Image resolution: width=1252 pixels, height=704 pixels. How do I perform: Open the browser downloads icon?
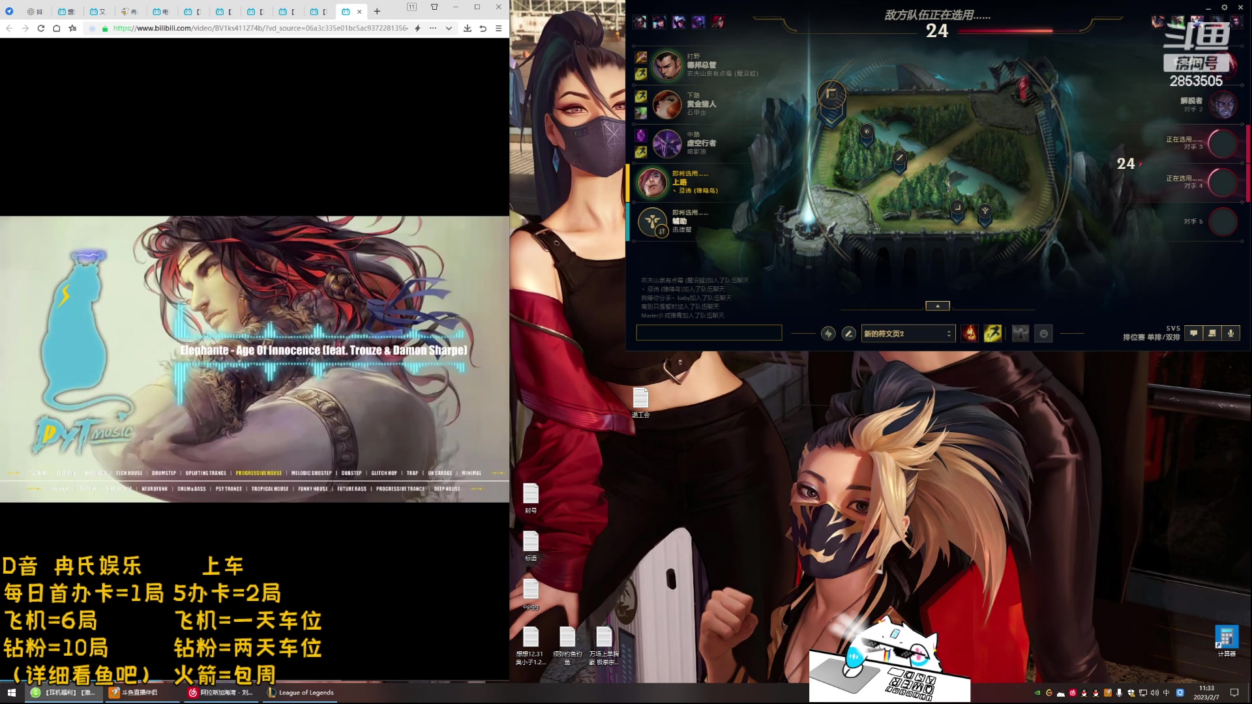(468, 28)
